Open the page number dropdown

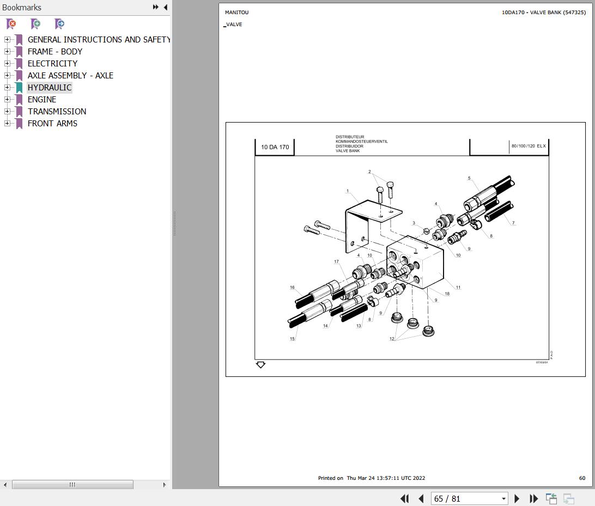504,498
